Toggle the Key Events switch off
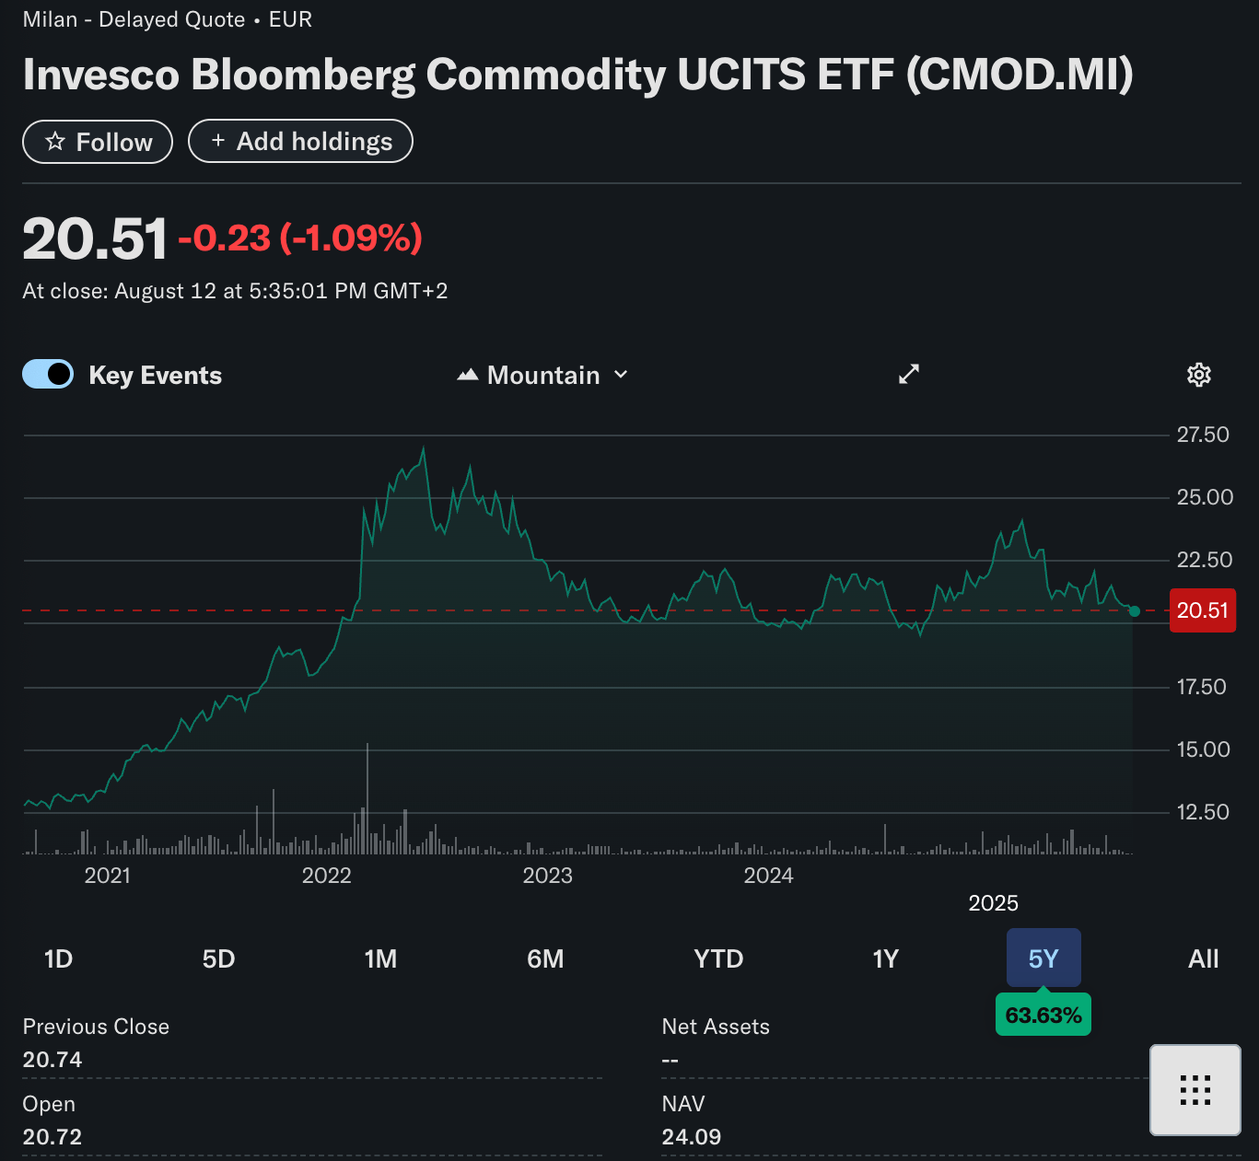The width and height of the screenshot is (1259, 1161). pyautogui.click(x=48, y=374)
